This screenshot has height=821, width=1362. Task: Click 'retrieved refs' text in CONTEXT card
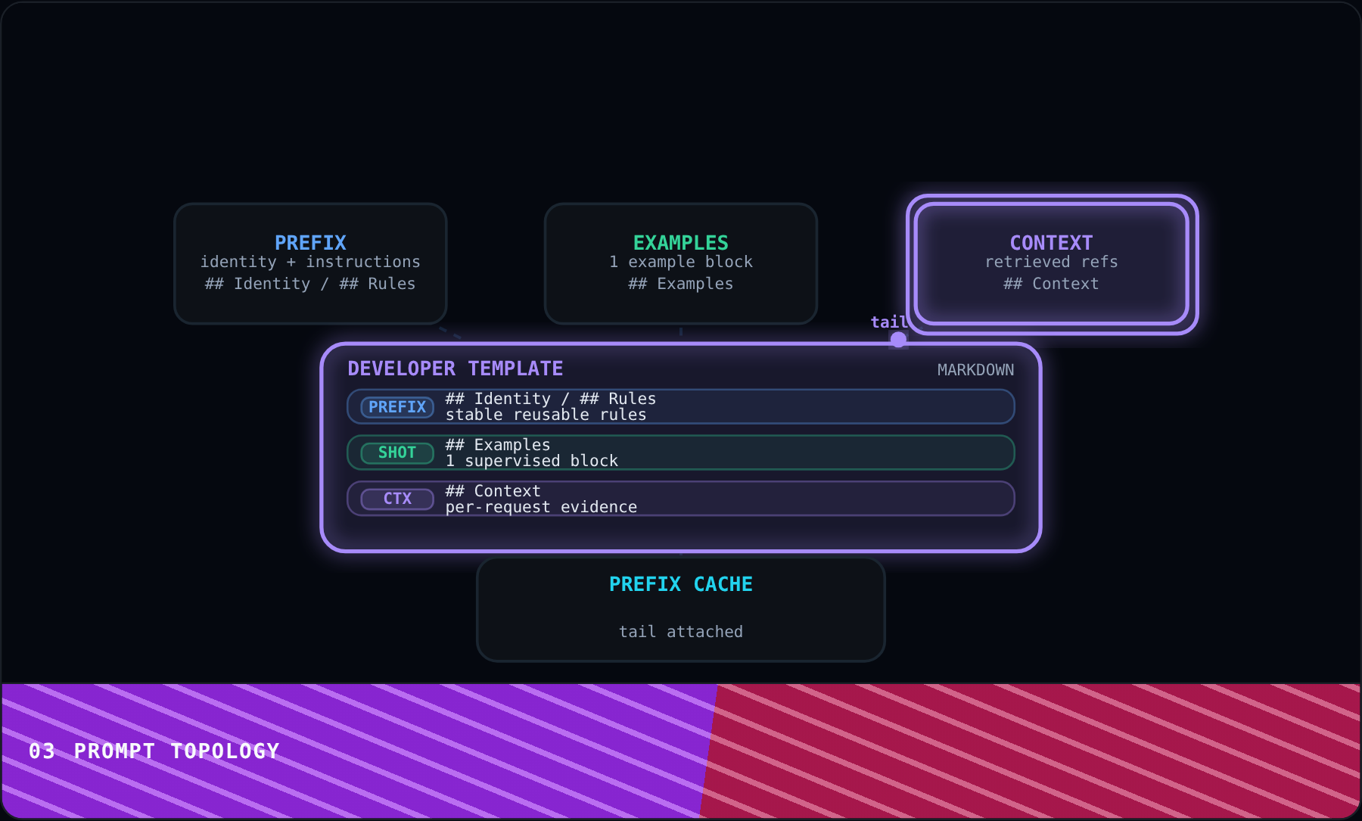point(1052,262)
